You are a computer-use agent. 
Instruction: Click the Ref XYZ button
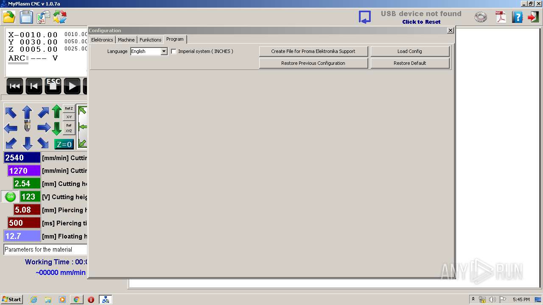(69, 128)
